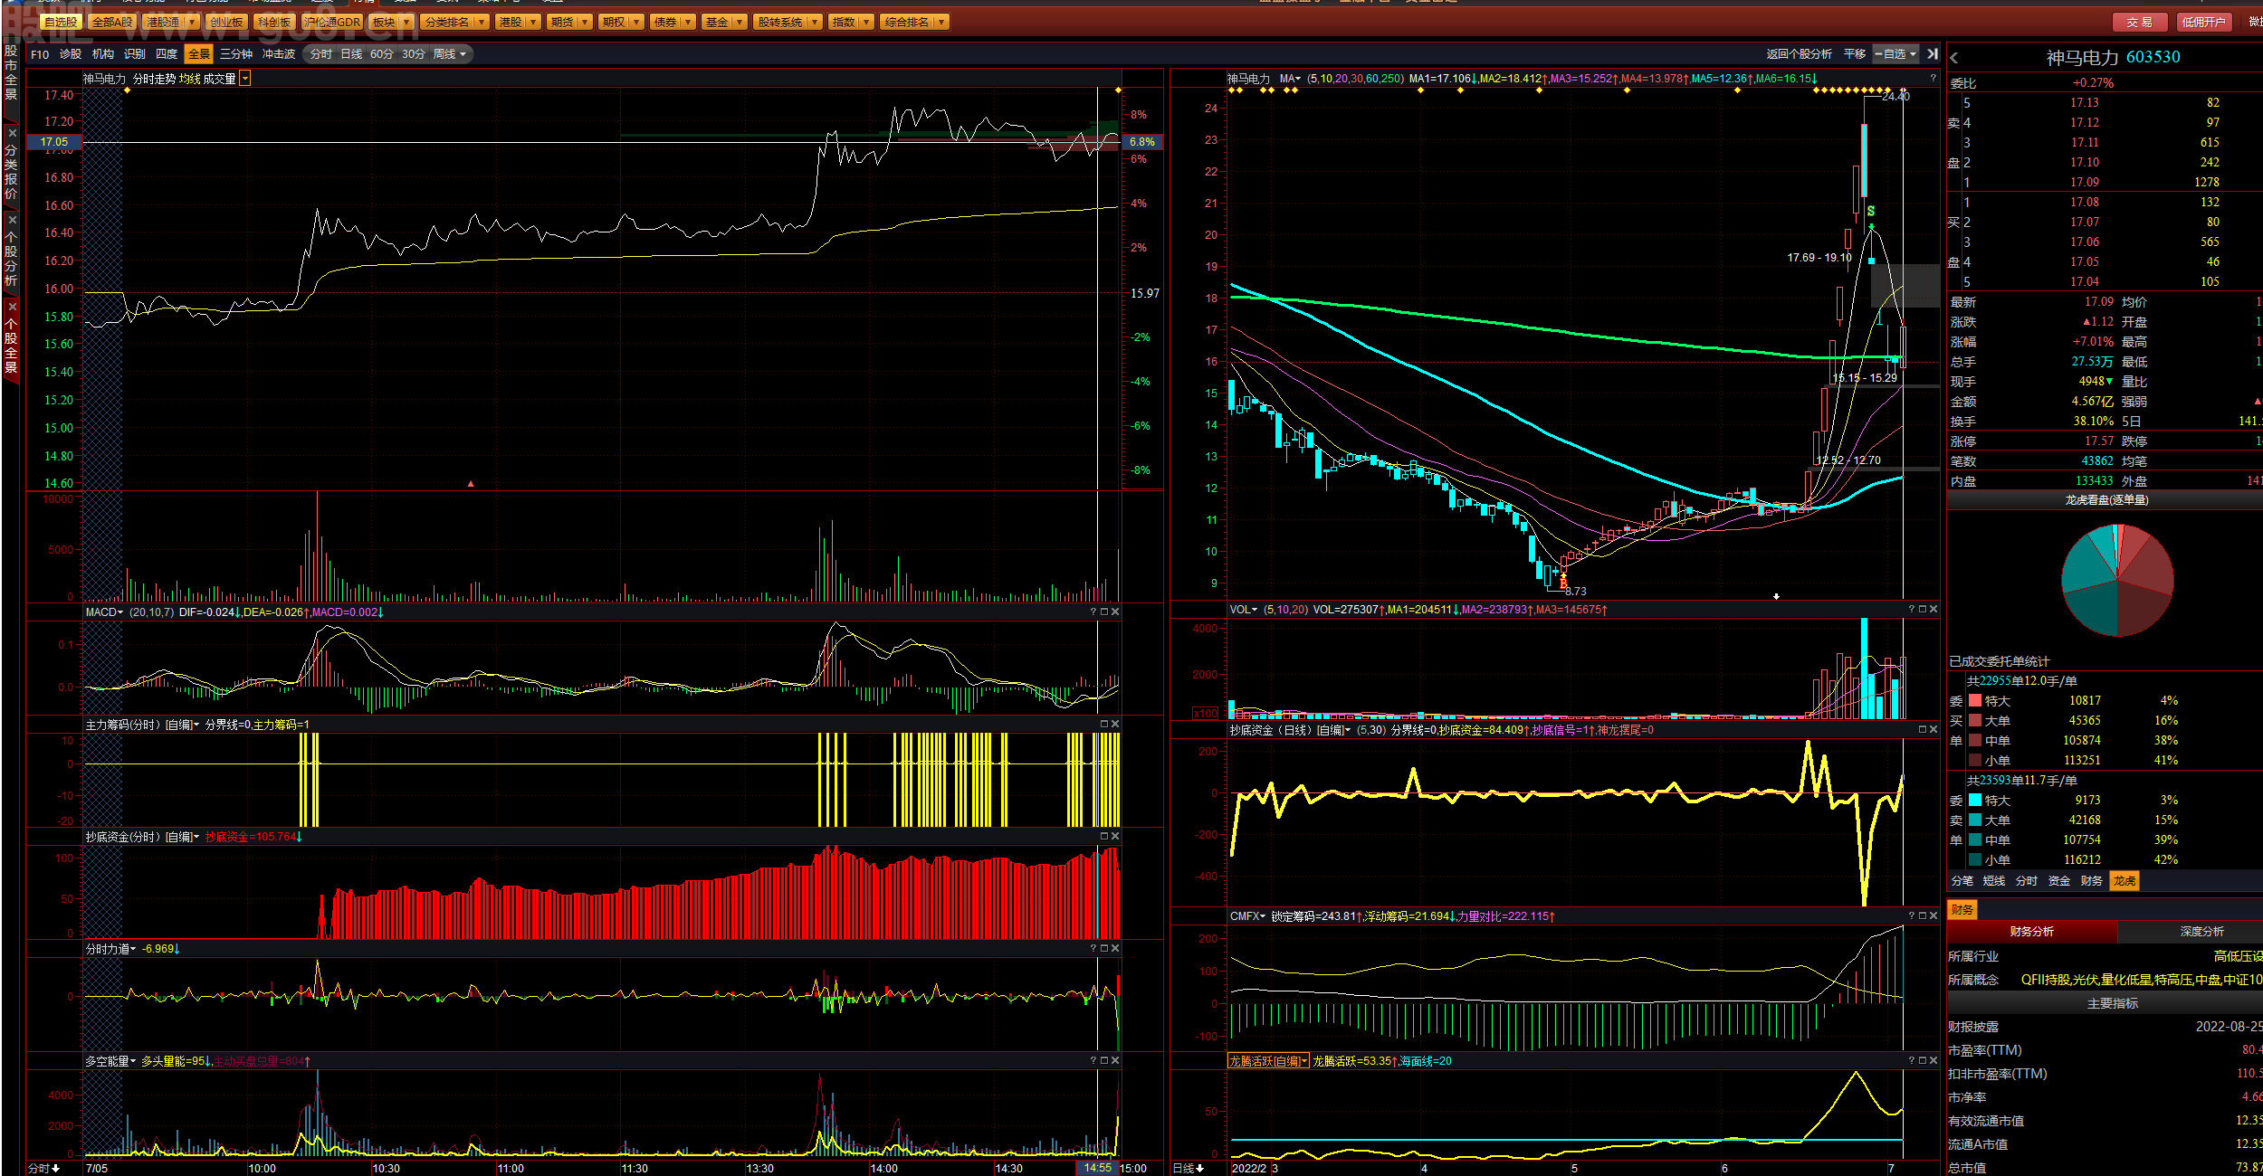Open help for 分时力道 panel
Screen dimensions: 2263x1176
pos(1093,949)
